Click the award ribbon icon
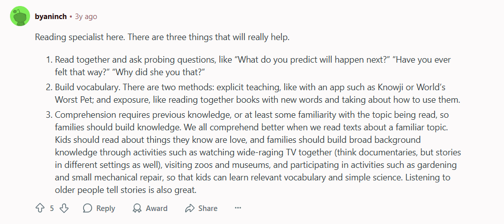The image size is (504, 224). tap(137, 208)
